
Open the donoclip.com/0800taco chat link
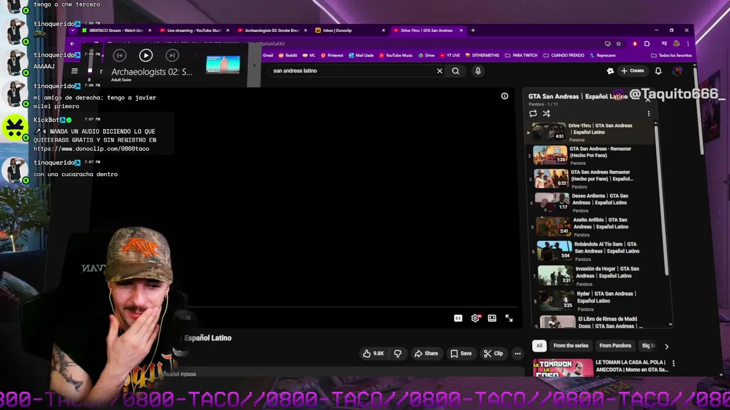91,149
